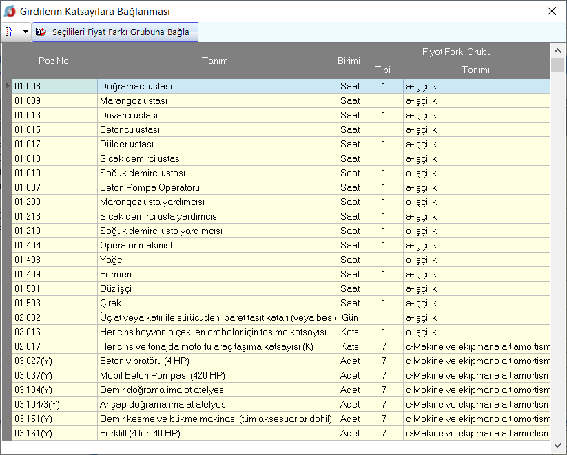
Task: Click a-İşçilik cell in row 01.009
Action: tap(477, 100)
